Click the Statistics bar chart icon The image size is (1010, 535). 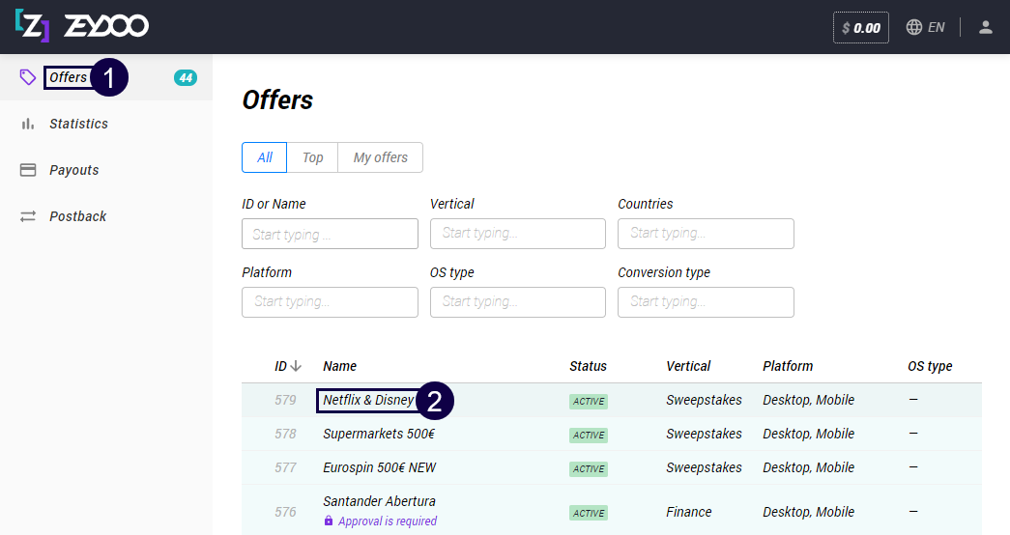tap(28, 124)
